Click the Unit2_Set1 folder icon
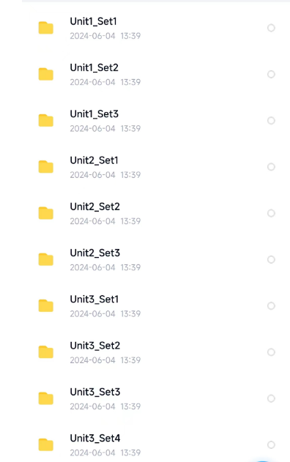Screen dimensions: 290x462 45,167
